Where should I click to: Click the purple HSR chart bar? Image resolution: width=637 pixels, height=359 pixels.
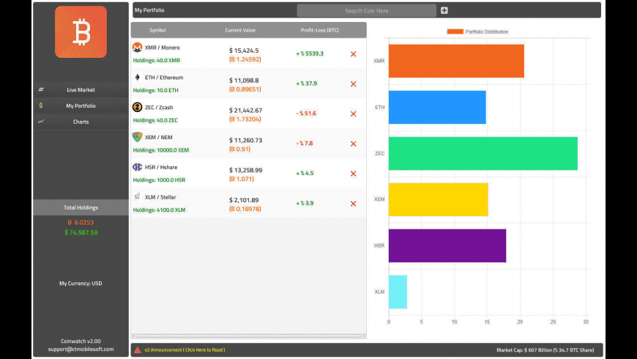(x=447, y=245)
